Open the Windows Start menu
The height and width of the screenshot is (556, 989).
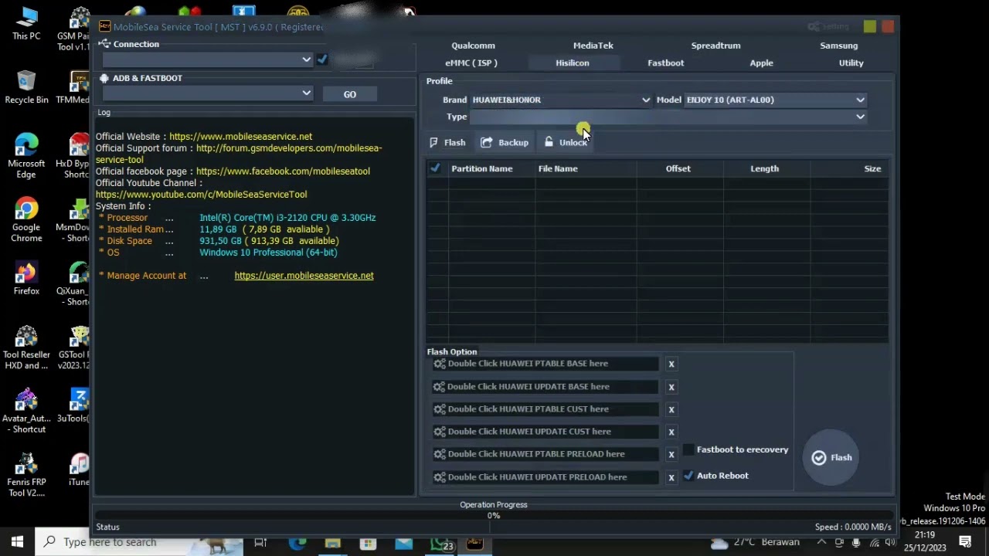coord(17,542)
